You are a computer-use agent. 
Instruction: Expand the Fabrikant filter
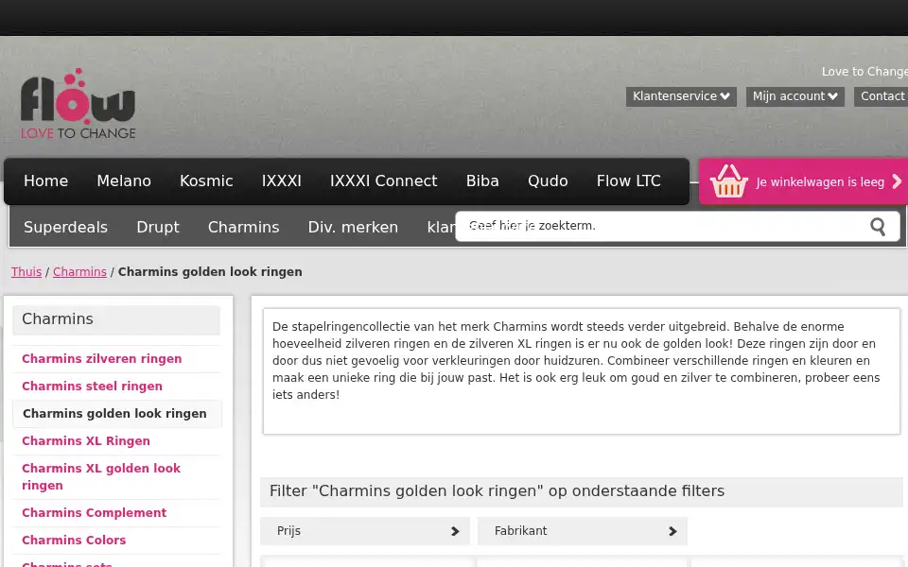(582, 531)
